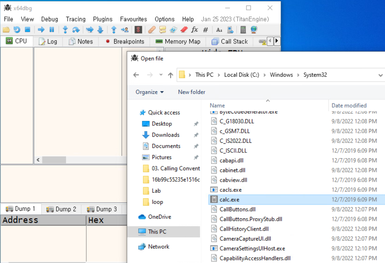Screen dimensions: 385x263
Task: Expand the breadcrumb chevron after Windows
Action: point(298,75)
